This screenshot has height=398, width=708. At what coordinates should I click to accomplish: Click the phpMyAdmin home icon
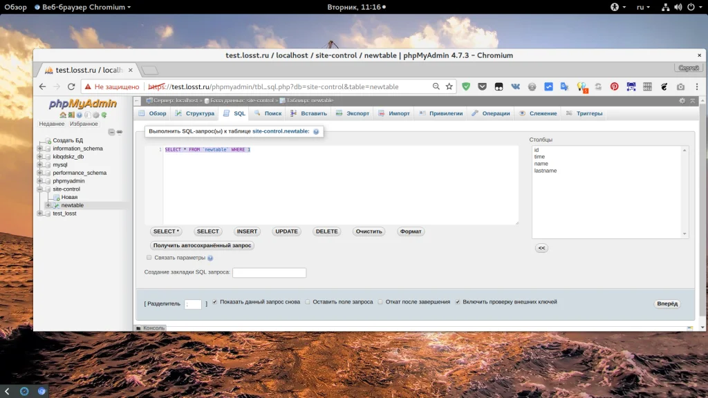point(63,115)
